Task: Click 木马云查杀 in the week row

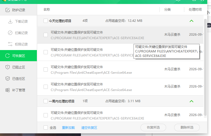Action: 172,115
